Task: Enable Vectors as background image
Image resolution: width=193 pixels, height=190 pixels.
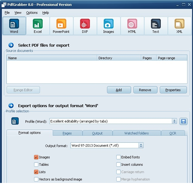Action: pyautogui.click(x=36, y=179)
